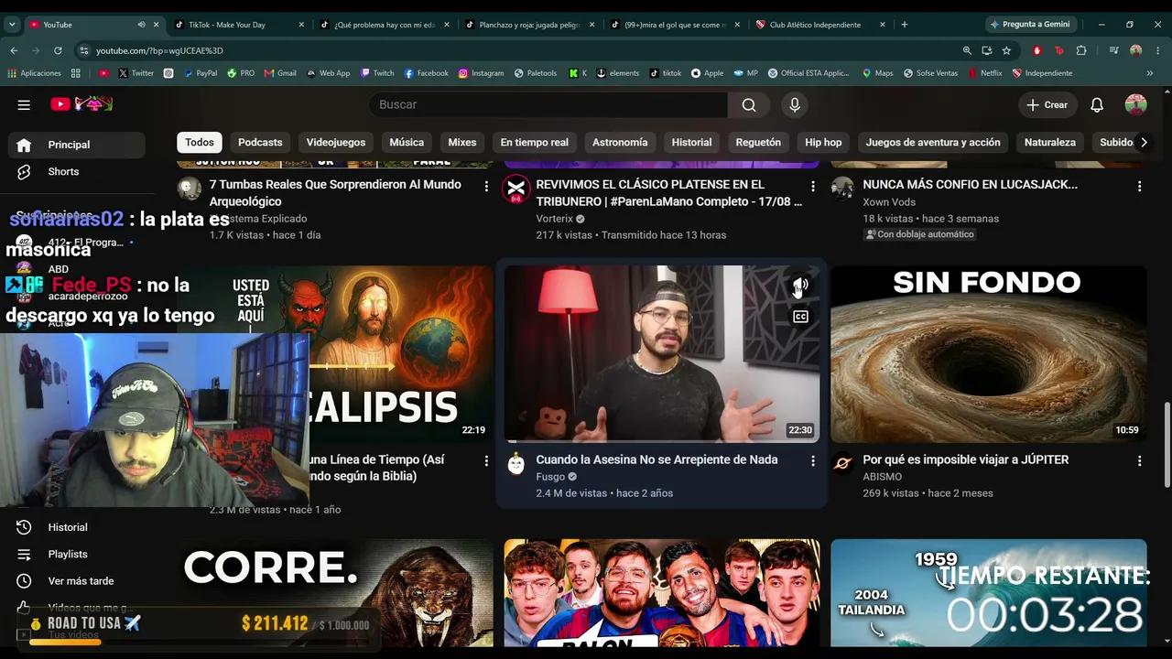Open the Xown Vods channel avatar
1172x659 pixels.
click(842, 189)
